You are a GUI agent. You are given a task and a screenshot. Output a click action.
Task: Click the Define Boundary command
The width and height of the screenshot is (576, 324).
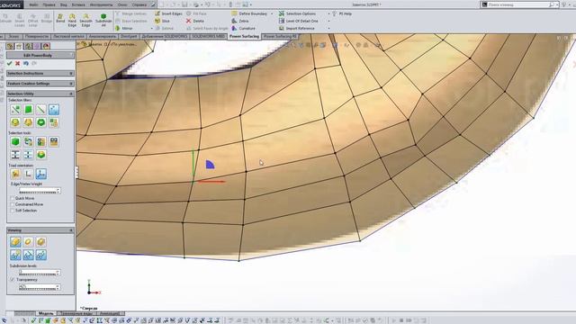[x=249, y=13]
